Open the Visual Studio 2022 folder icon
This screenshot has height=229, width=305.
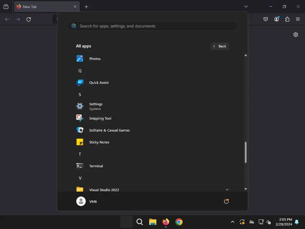[x=80, y=189]
